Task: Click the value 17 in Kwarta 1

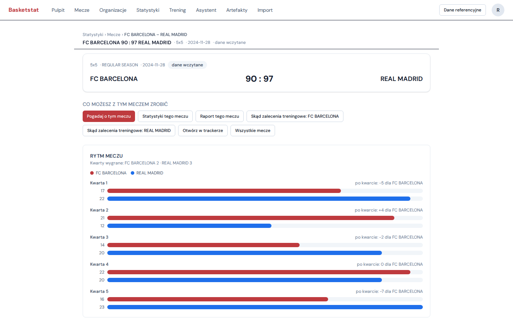Action: pos(103,191)
